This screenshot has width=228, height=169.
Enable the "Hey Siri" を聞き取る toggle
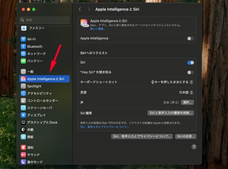pyautogui.click(x=191, y=72)
